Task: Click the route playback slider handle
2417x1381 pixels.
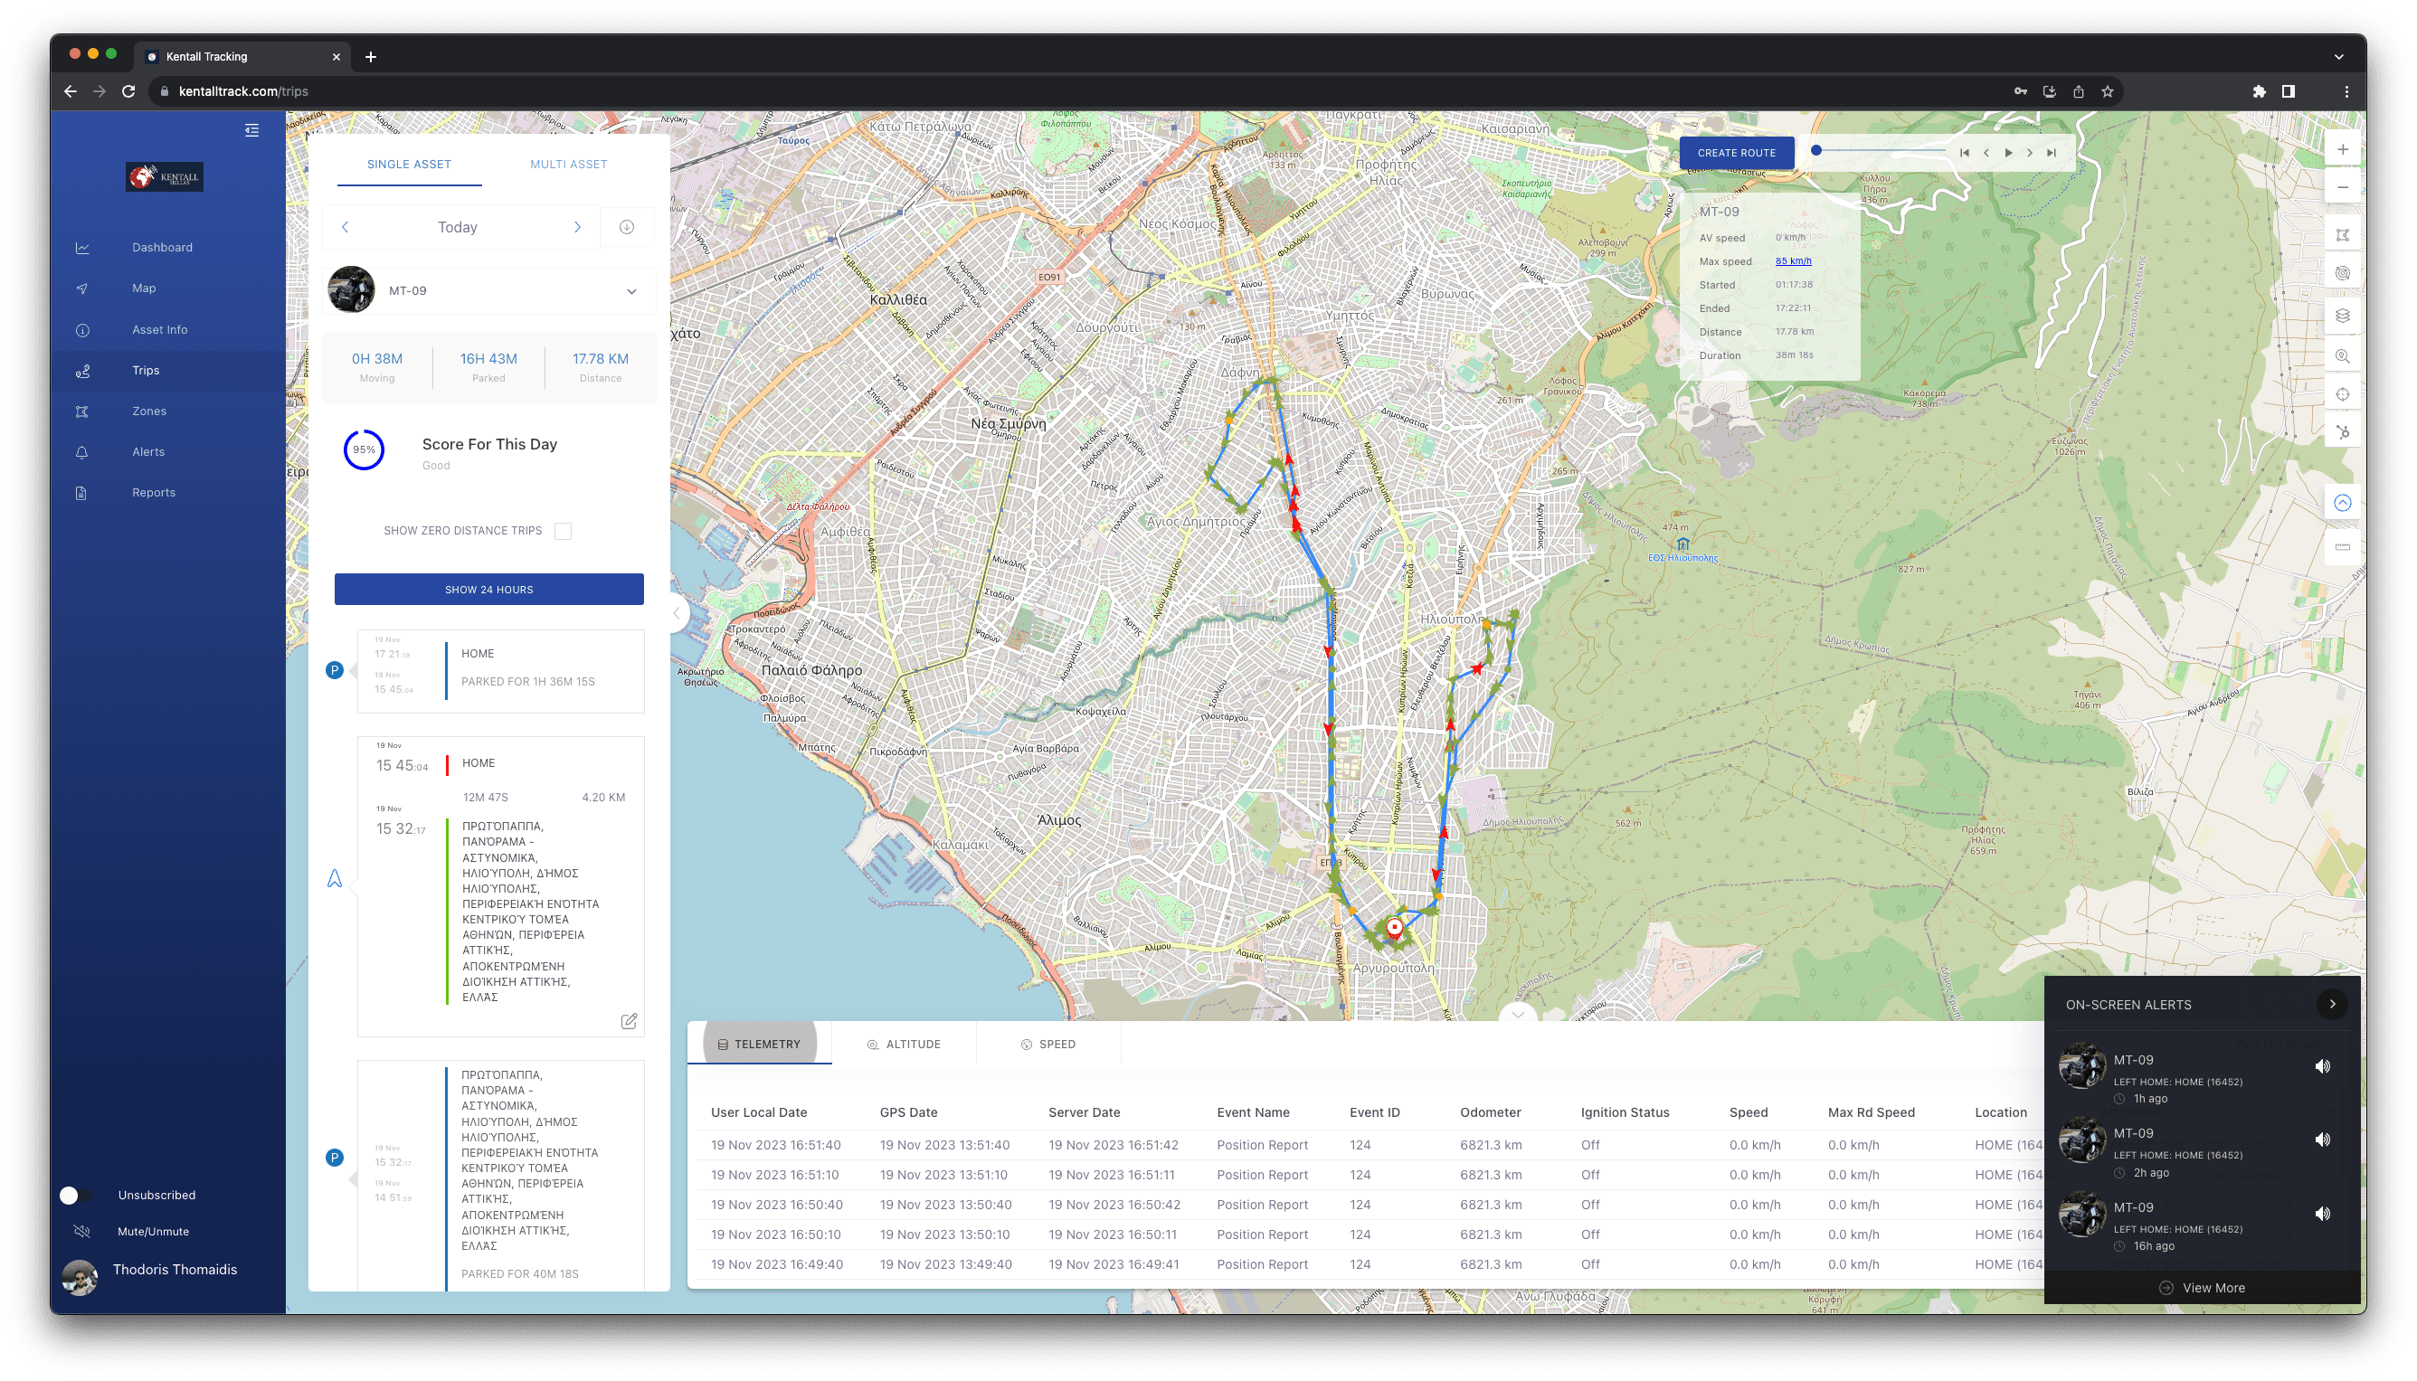Action: tap(1815, 151)
